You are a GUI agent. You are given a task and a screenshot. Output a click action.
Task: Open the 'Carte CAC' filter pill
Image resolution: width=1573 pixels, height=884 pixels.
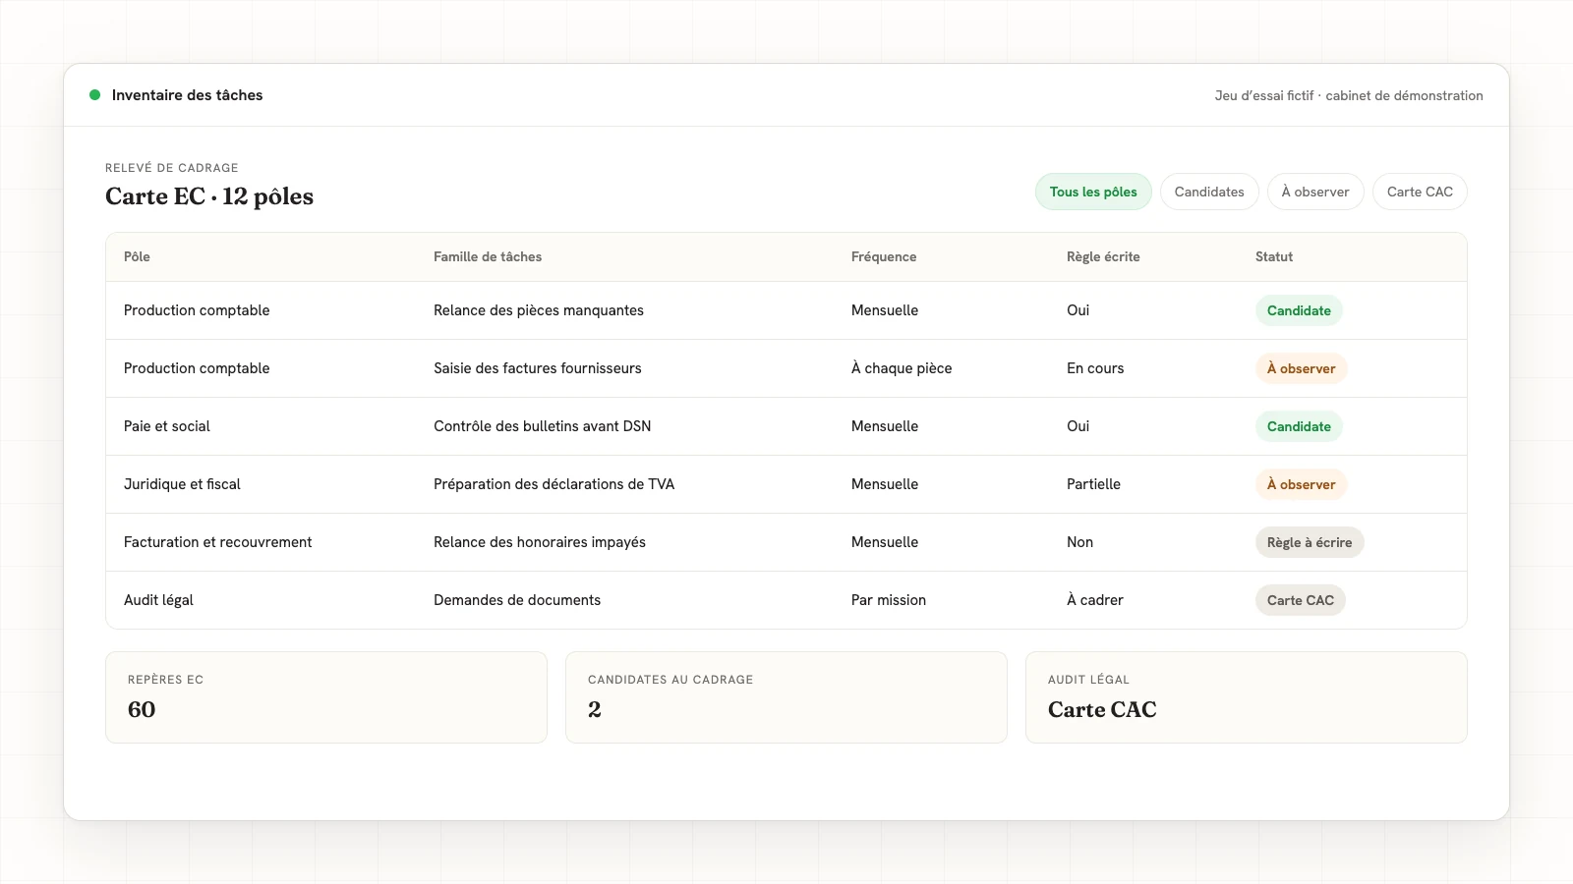pos(1420,192)
